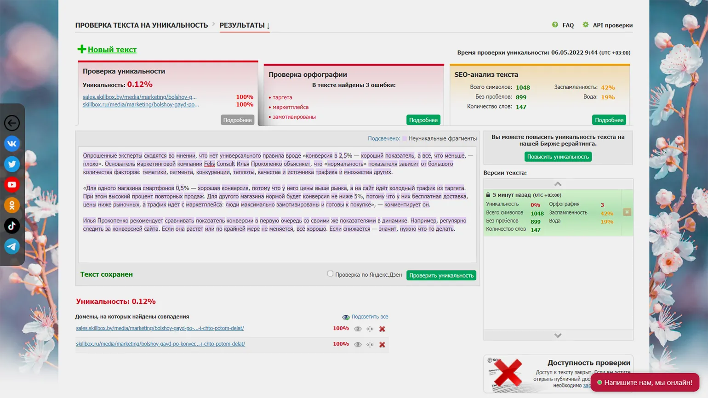Toggle eye highlight for sales.skillbox.by match

pyautogui.click(x=358, y=329)
